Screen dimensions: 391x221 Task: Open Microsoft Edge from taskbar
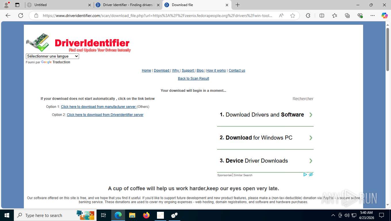click(118, 215)
